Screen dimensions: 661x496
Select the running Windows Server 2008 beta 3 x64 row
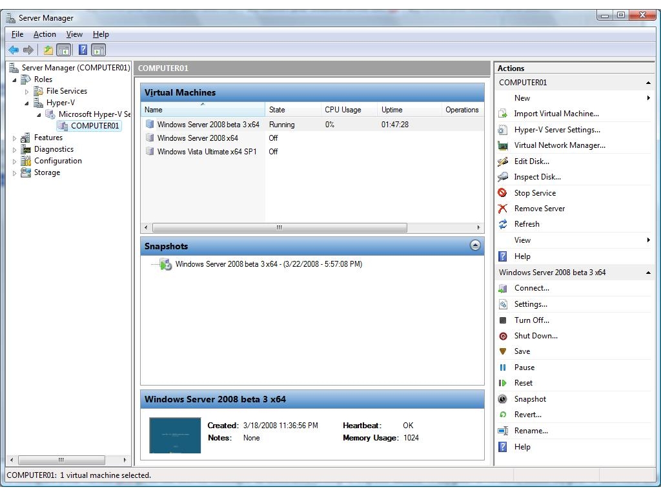pyautogui.click(x=312, y=125)
